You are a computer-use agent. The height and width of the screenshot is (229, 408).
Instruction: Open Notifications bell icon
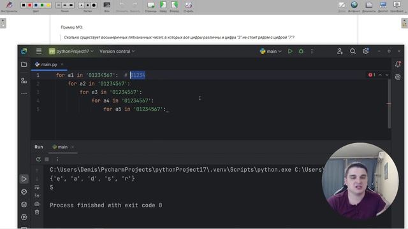398,64
